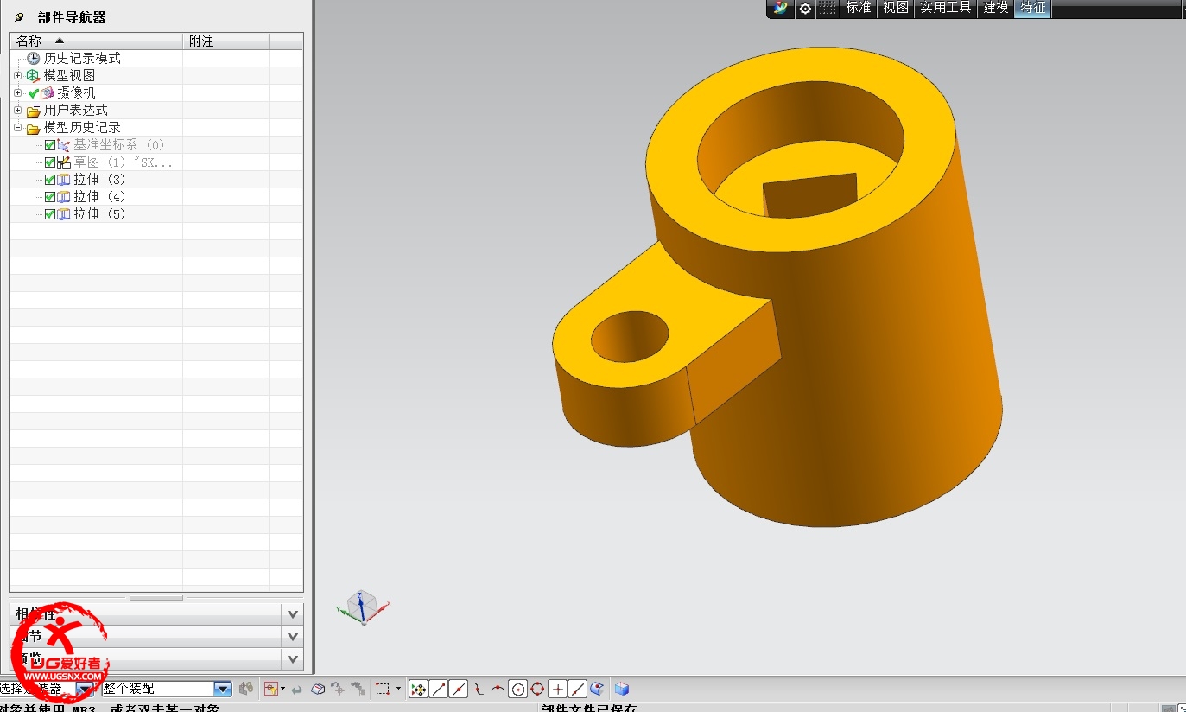Select the 拉伸 (5) feature text
Viewport: 1186px width, 712px height.
point(99,214)
